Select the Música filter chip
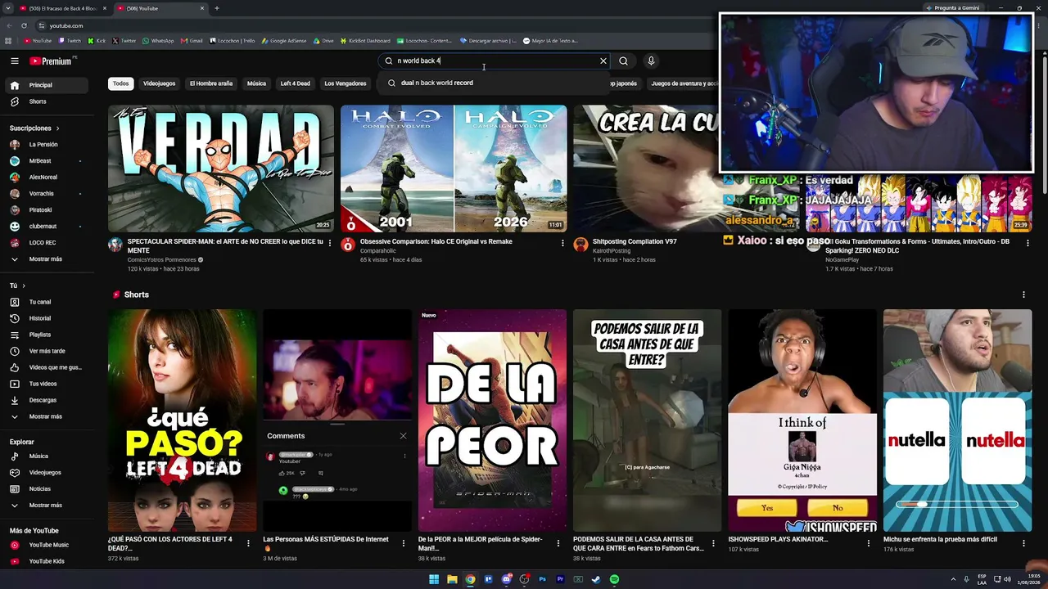This screenshot has height=589, width=1048. coord(256,83)
